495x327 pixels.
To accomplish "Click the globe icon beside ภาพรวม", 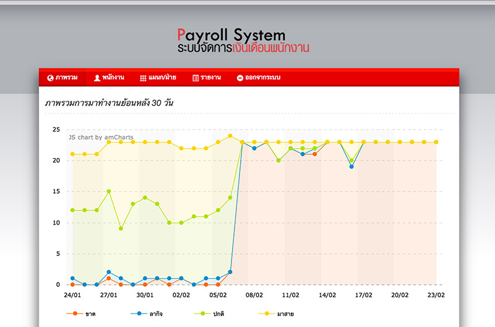I will pyautogui.click(x=50, y=78).
